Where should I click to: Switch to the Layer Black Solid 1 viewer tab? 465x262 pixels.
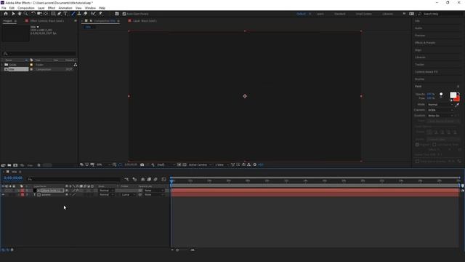[x=145, y=21]
